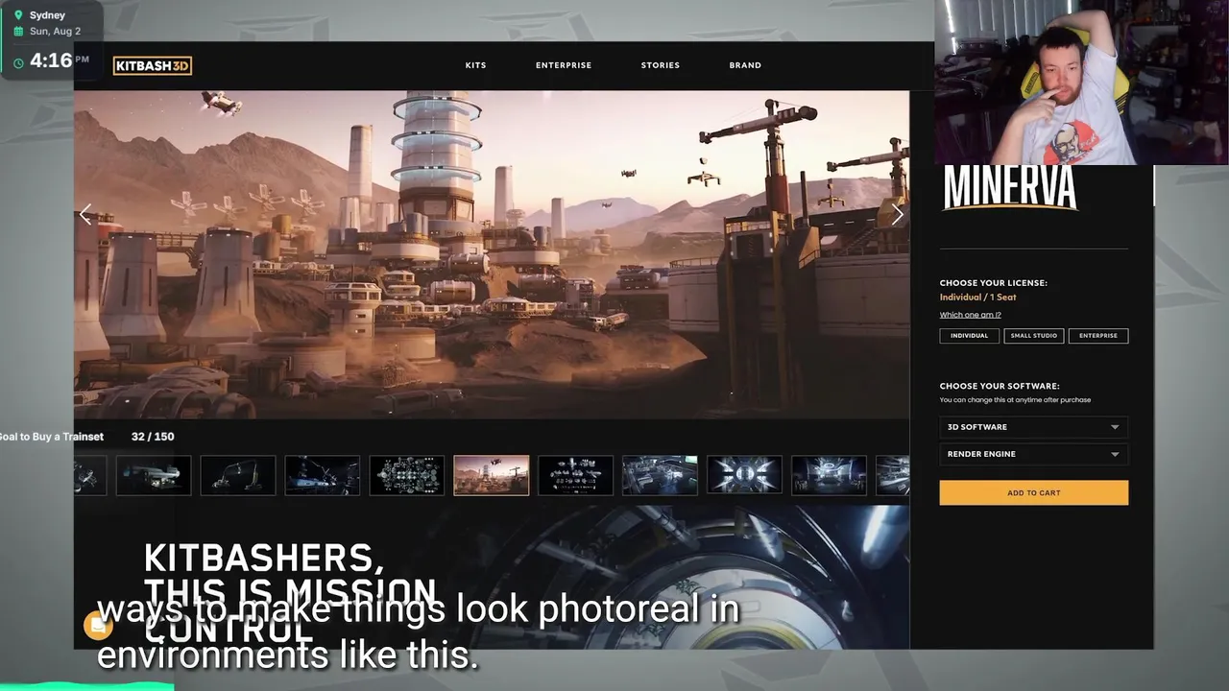Click the "CHOOSE YOUR SOFTWARE:" heading

coord(1000,386)
